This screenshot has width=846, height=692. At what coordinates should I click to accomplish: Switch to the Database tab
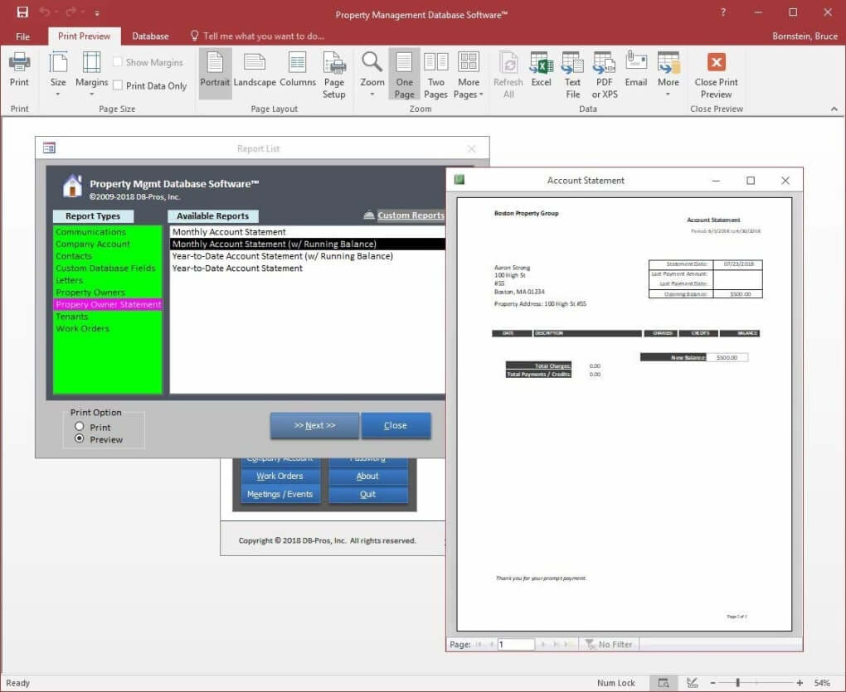tap(150, 36)
